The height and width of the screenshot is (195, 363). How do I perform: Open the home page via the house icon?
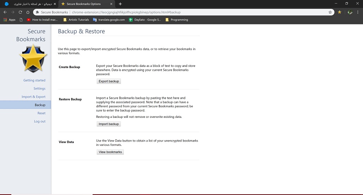coord(28,12)
